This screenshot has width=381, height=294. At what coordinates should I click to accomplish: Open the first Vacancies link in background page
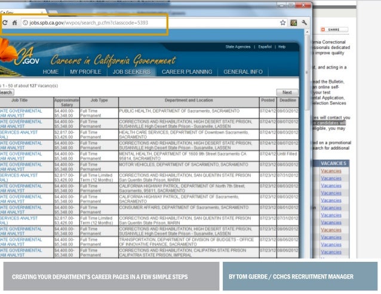coord(331,171)
